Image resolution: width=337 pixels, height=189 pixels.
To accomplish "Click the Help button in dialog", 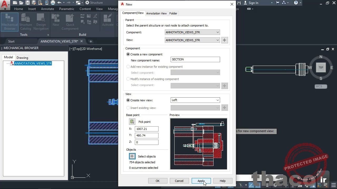I will [222, 181].
